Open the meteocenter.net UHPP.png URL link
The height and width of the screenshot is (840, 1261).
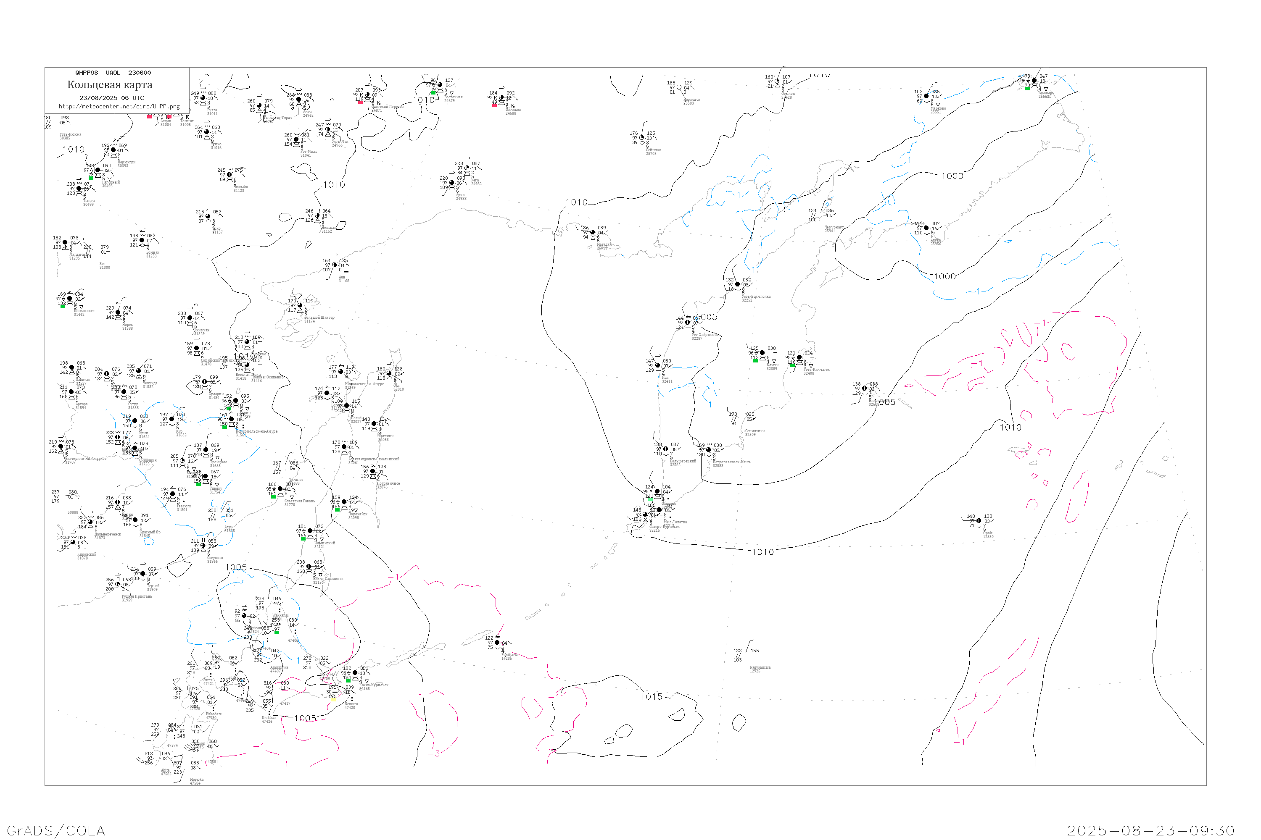pos(119,107)
